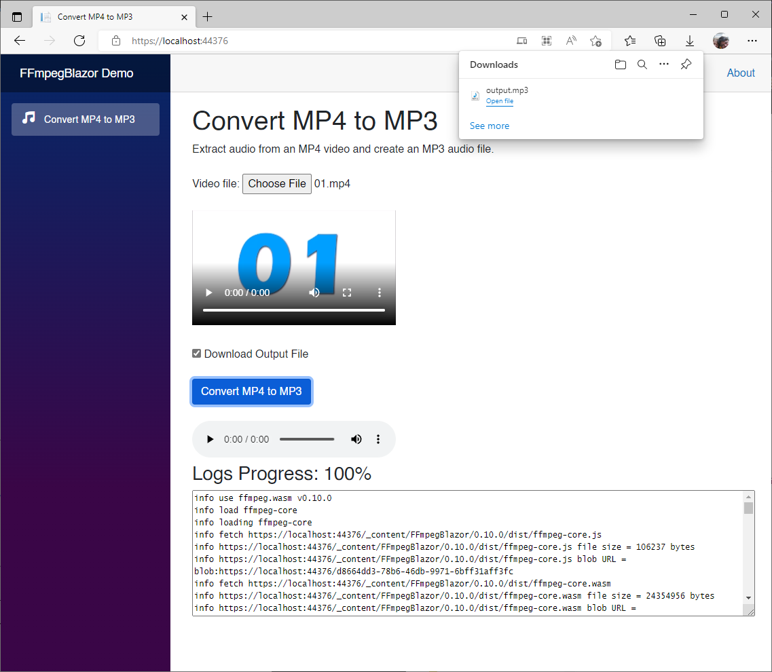Click the audio player seek slider
The height and width of the screenshot is (672, 772).
[307, 439]
